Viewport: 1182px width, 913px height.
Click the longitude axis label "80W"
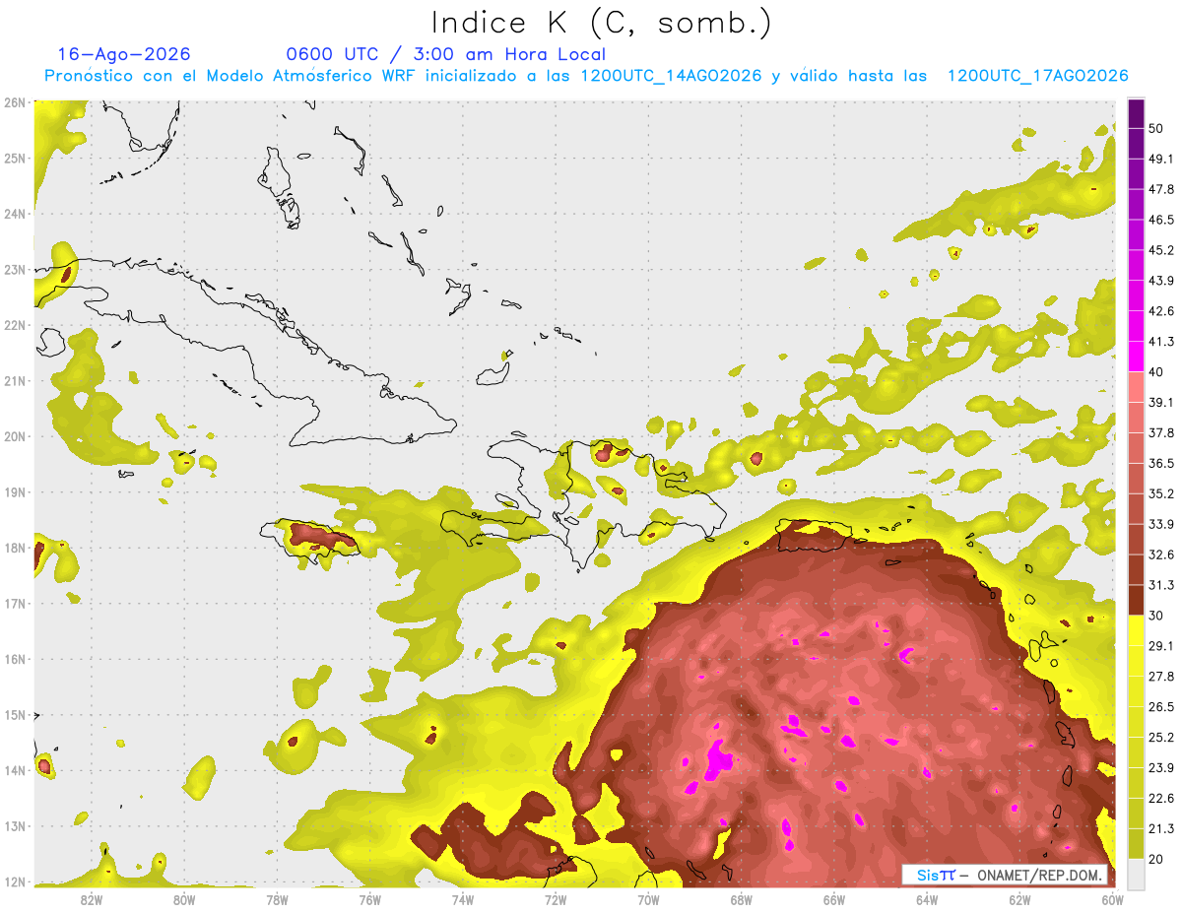click(x=183, y=901)
